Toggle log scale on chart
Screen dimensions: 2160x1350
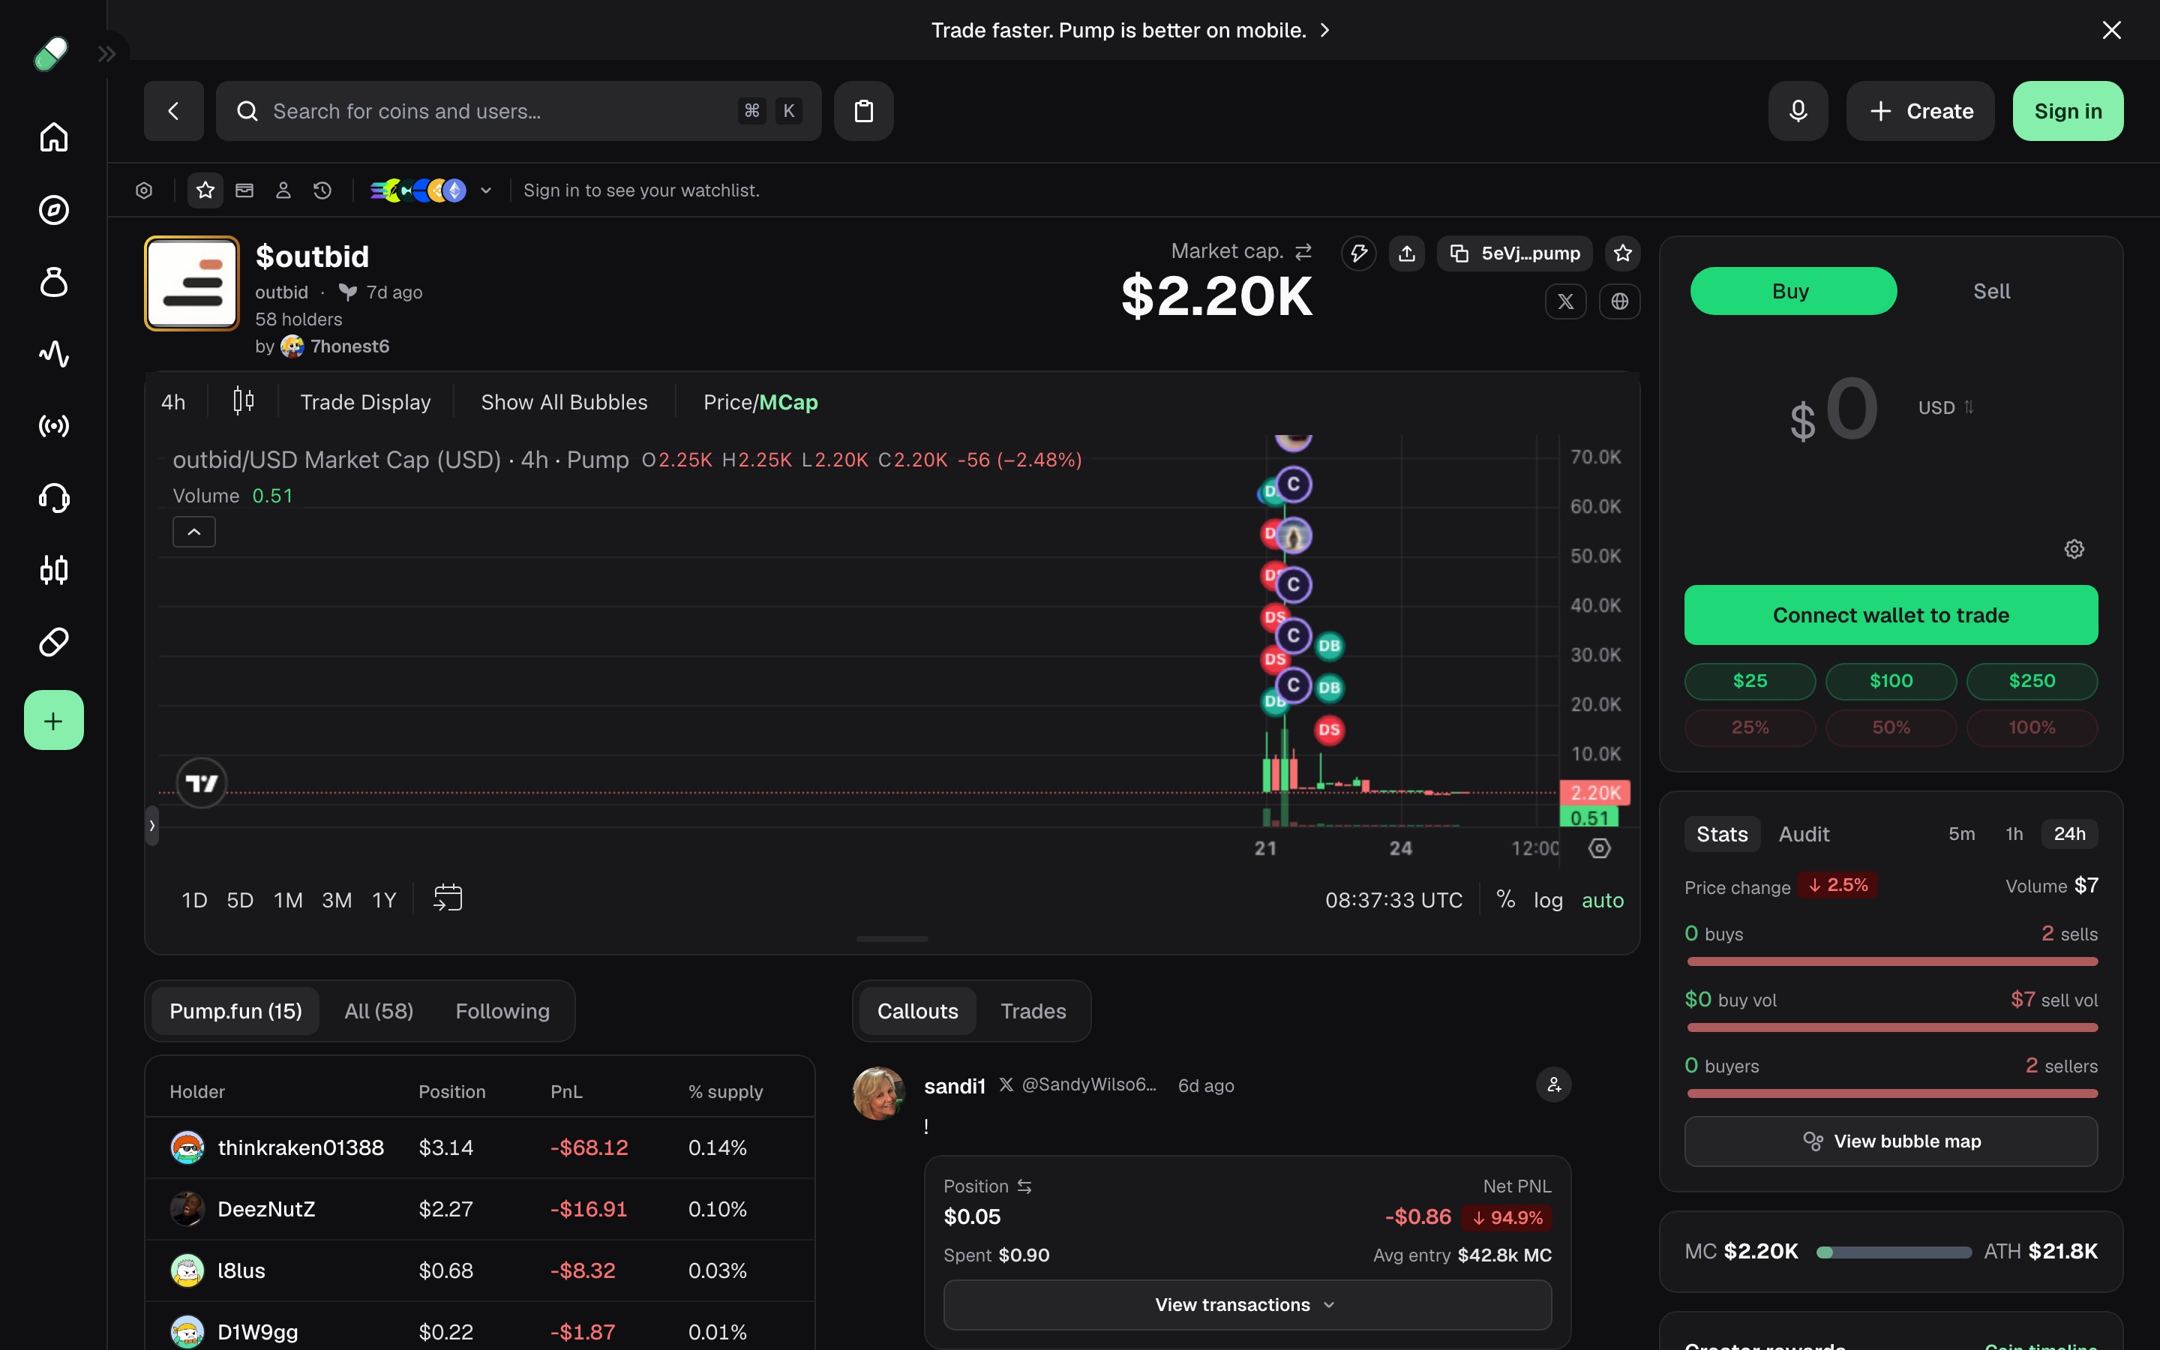pos(1549,900)
